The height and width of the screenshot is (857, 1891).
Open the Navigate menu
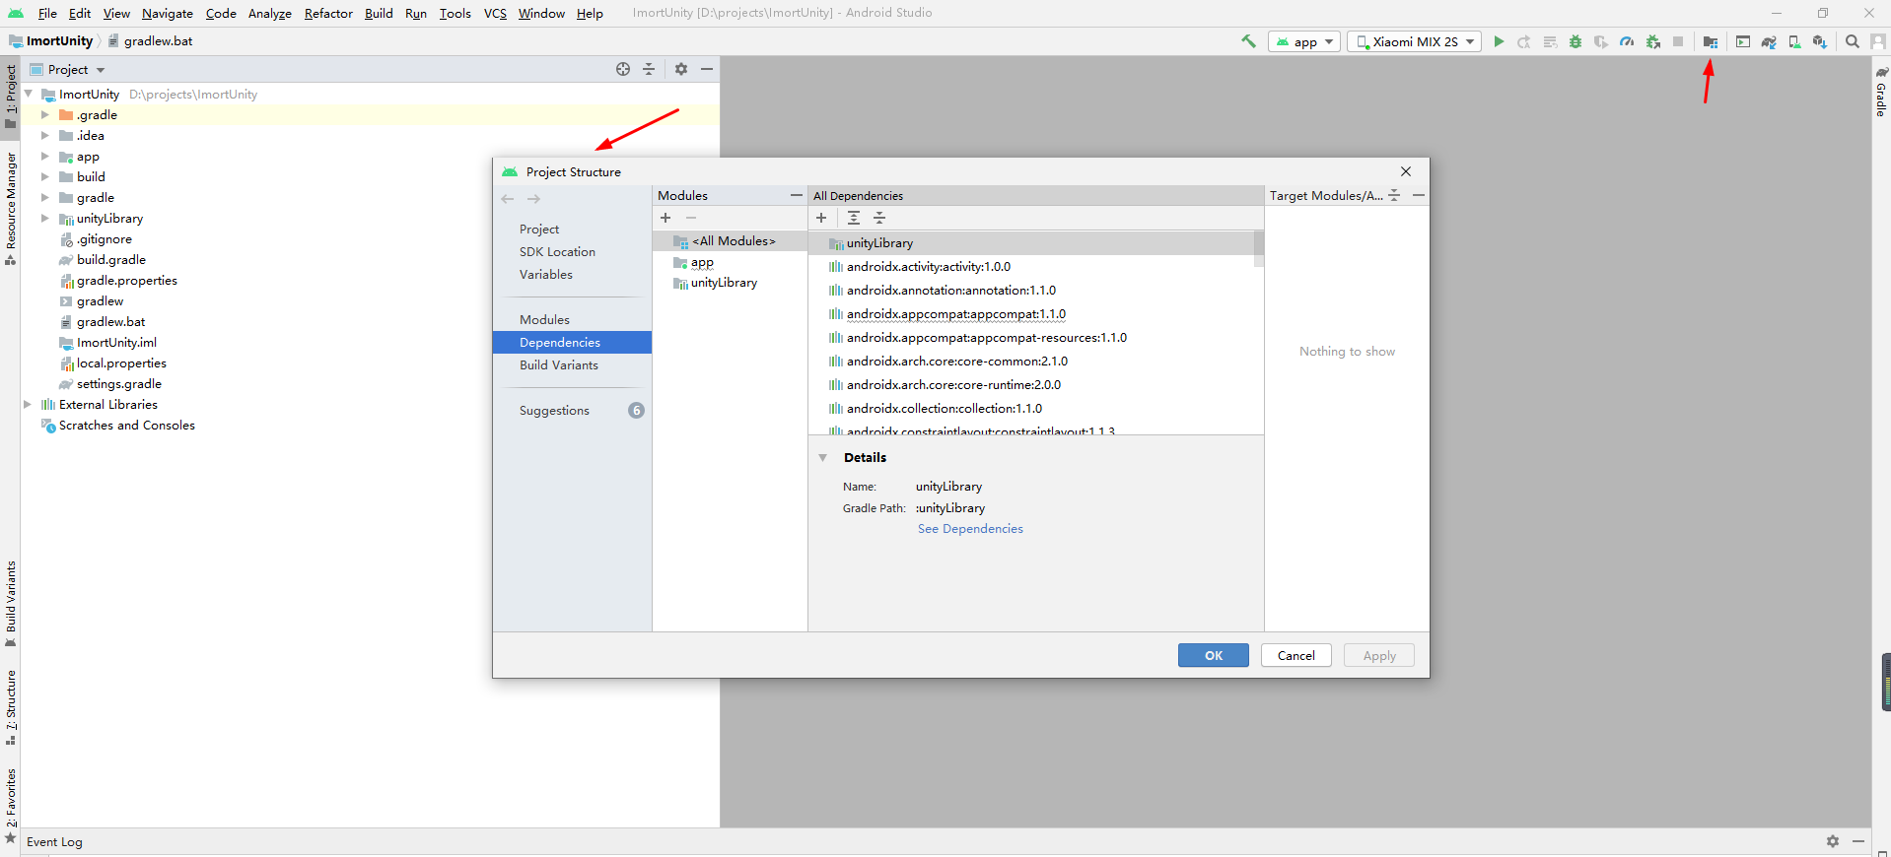(168, 13)
